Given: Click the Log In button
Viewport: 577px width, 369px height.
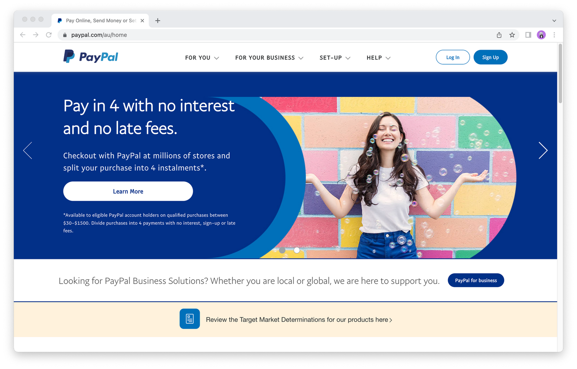Looking at the screenshot, I should tap(453, 57).
